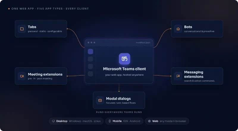The height and width of the screenshot is (131, 238).
Task: Click the Bots robot icon
Action: click(178, 29)
